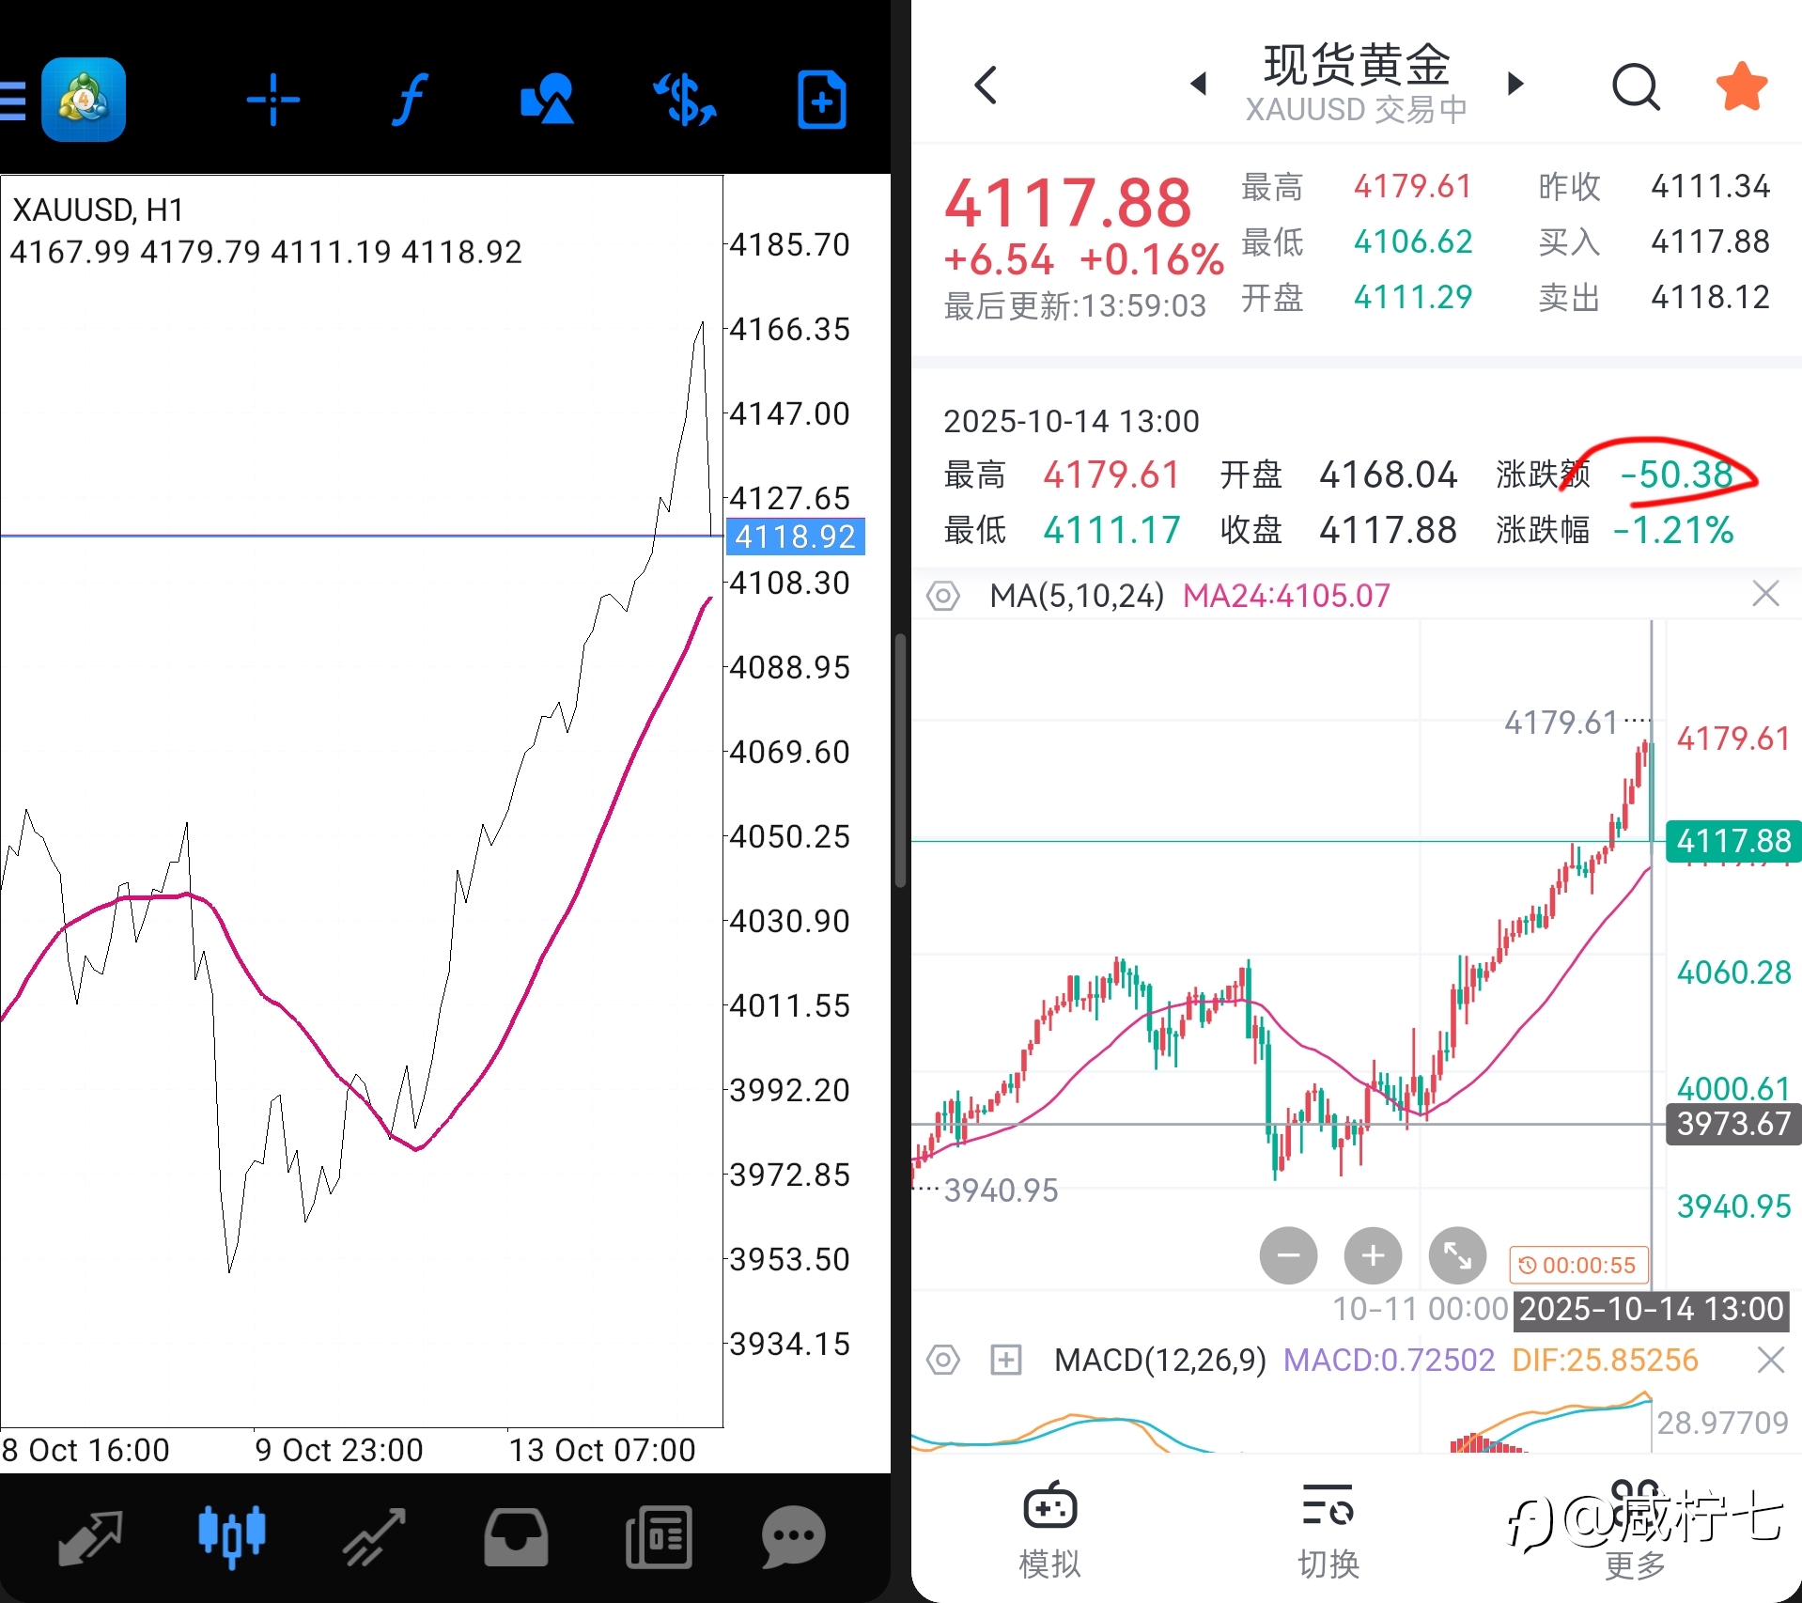This screenshot has width=1802, height=1603.
Task: Open the chat messages tab
Action: [793, 1537]
